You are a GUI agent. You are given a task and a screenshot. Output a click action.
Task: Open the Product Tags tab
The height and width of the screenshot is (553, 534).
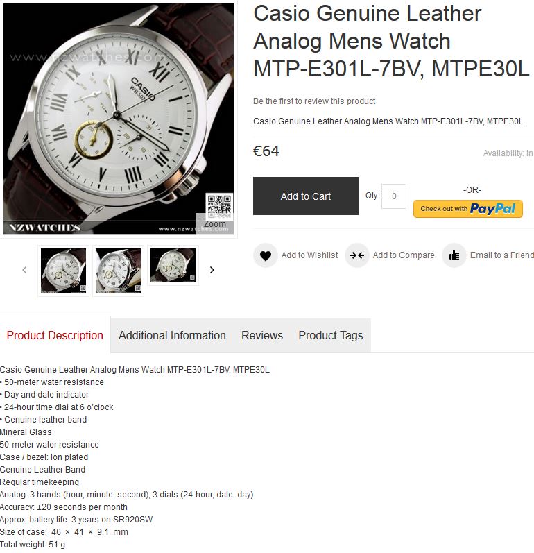point(331,335)
